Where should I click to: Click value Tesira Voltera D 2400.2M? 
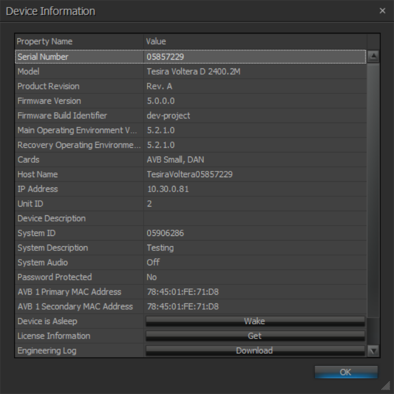click(194, 72)
